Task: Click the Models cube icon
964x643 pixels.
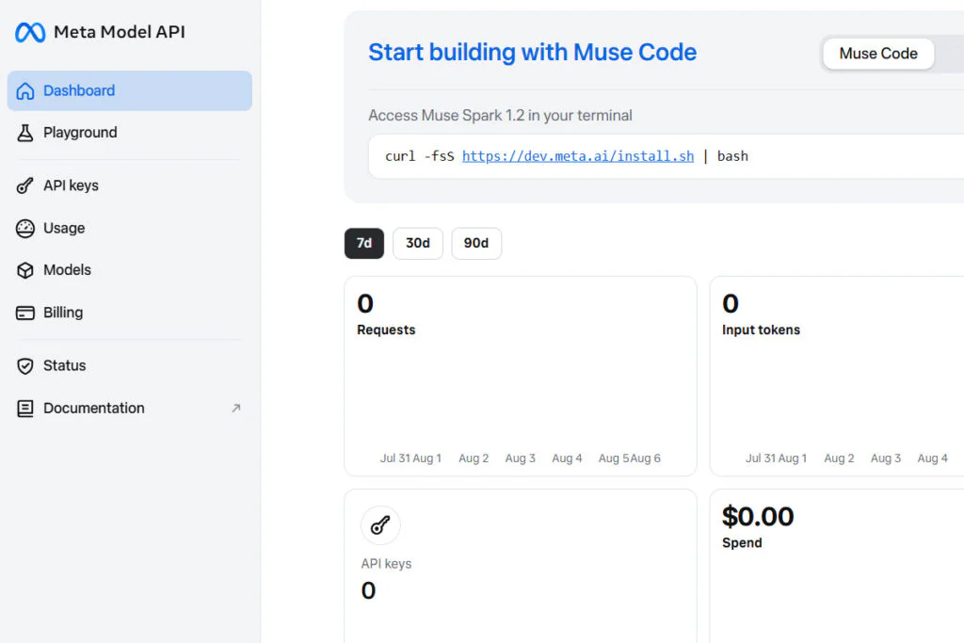Action: [25, 270]
